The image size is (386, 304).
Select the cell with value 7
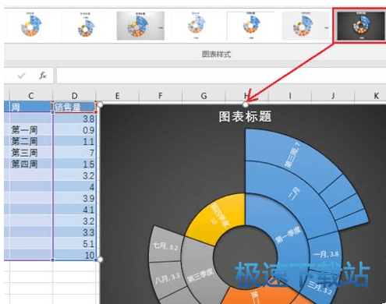(x=75, y=153)
